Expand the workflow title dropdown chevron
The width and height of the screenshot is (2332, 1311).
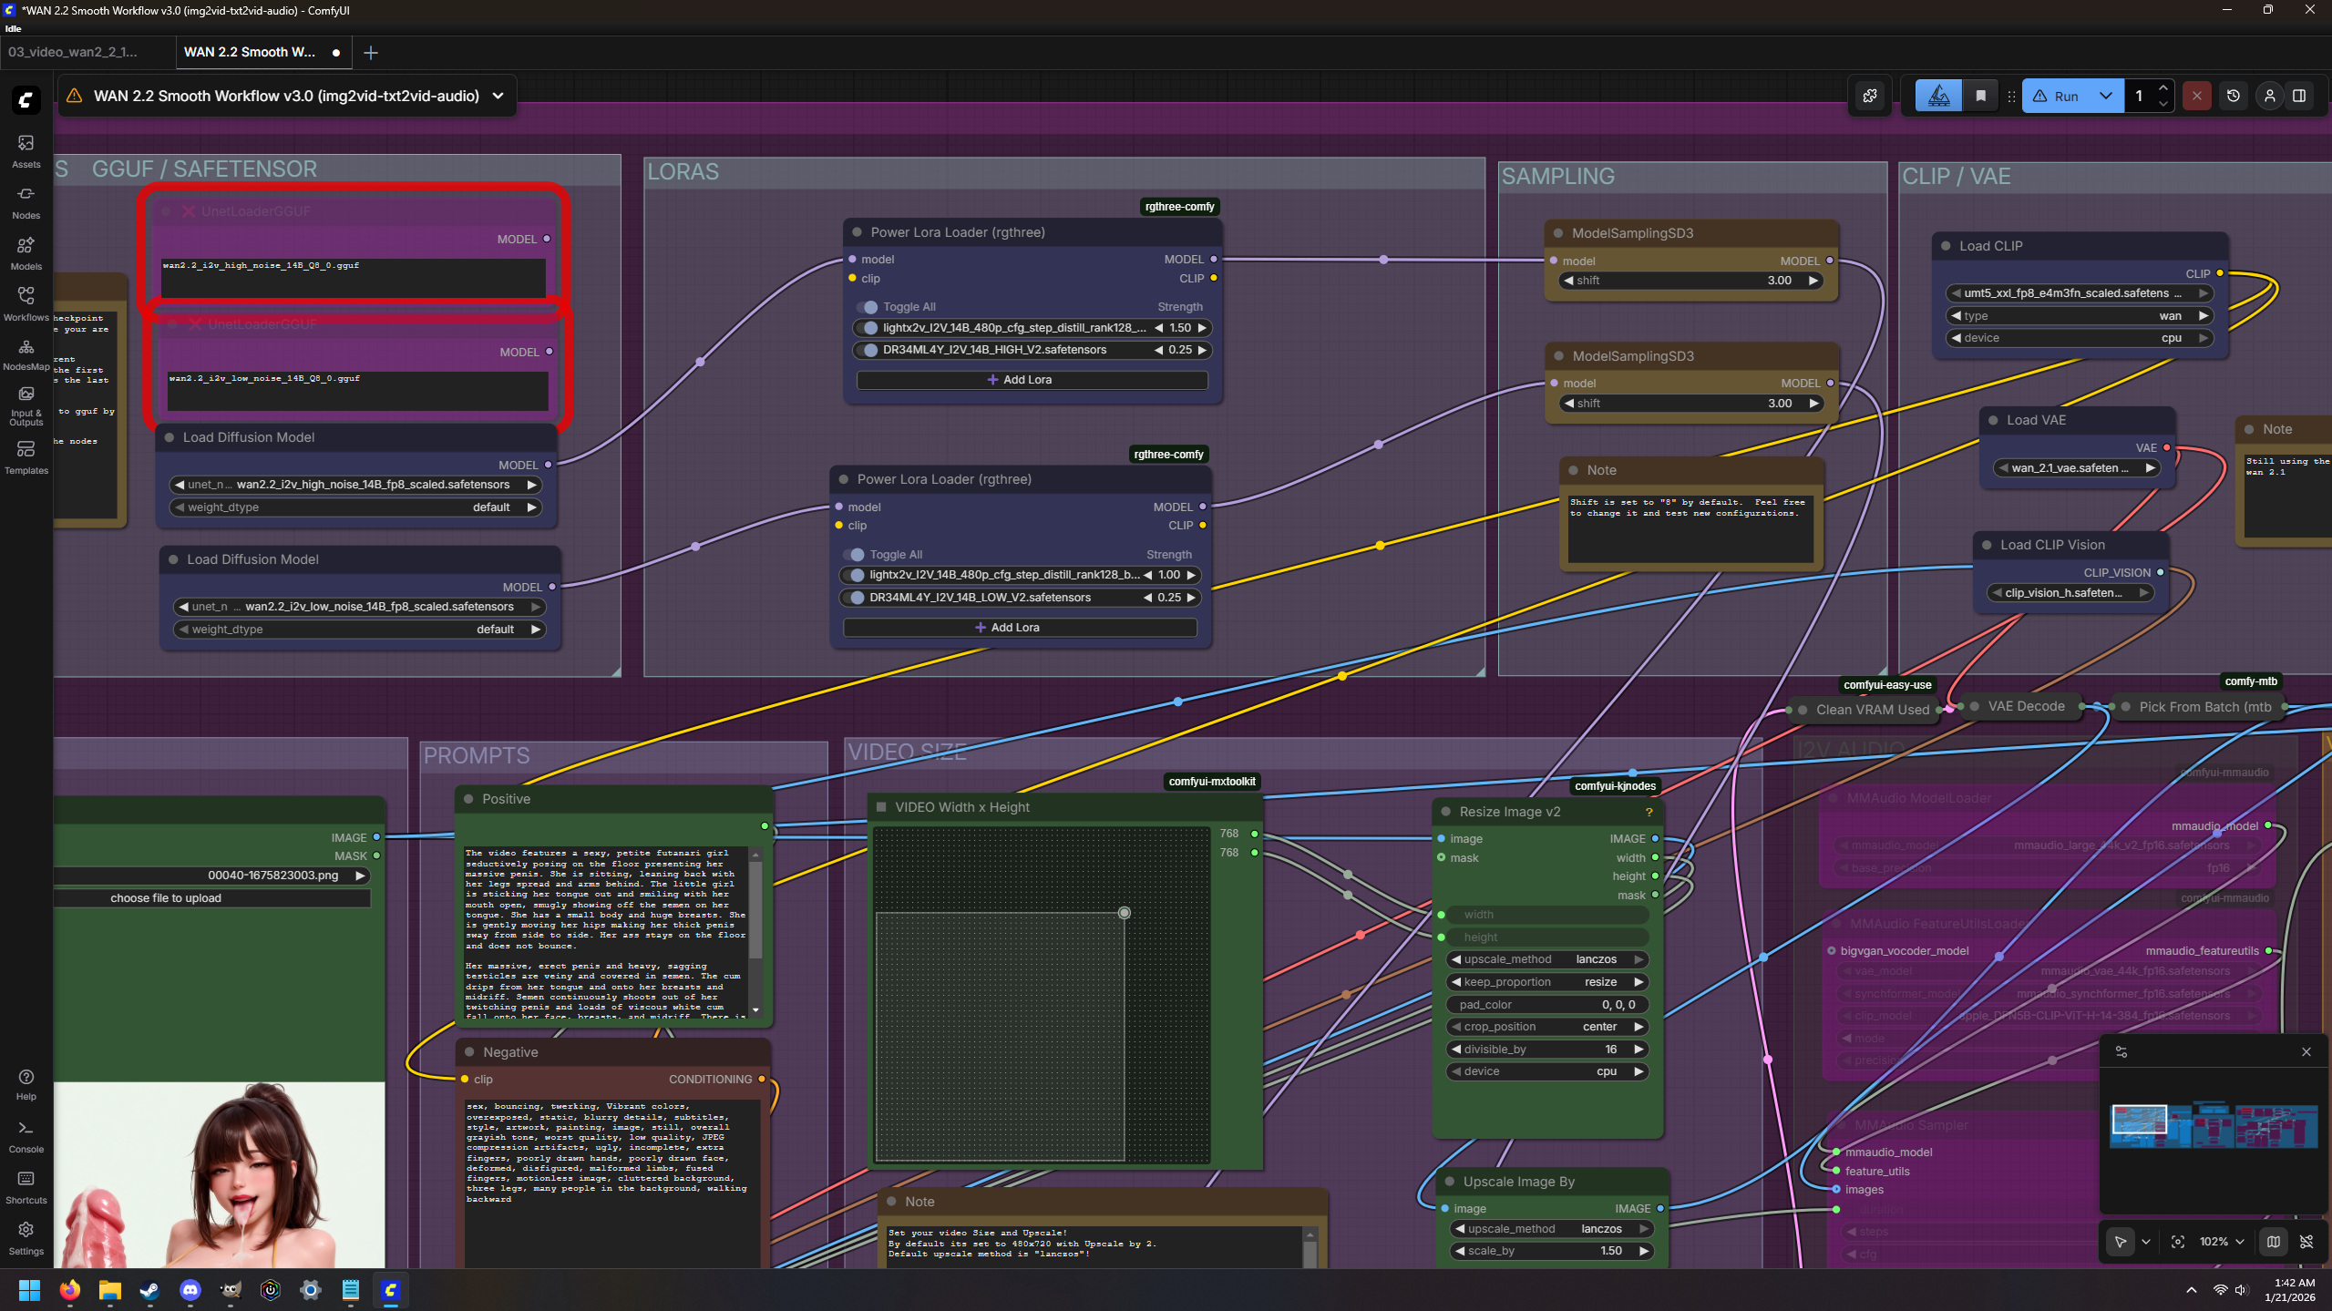(498, 96)
